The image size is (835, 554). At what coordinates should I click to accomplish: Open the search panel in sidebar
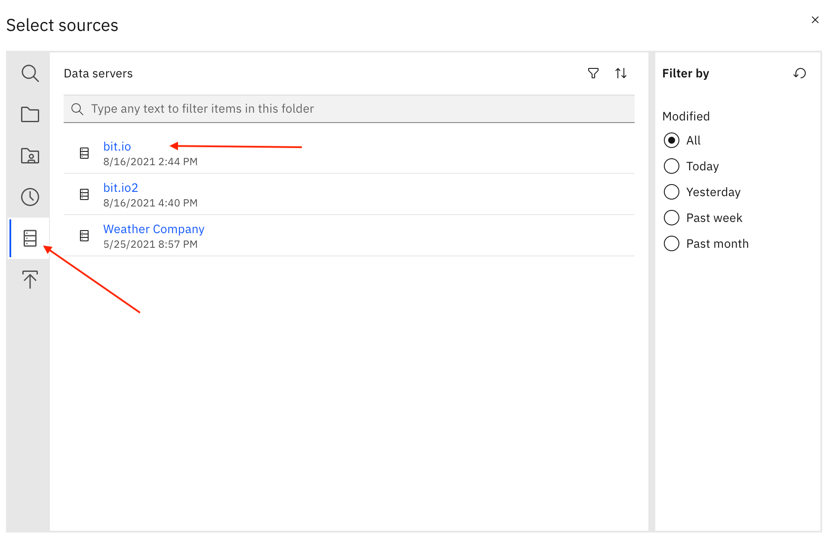[30, 73]
